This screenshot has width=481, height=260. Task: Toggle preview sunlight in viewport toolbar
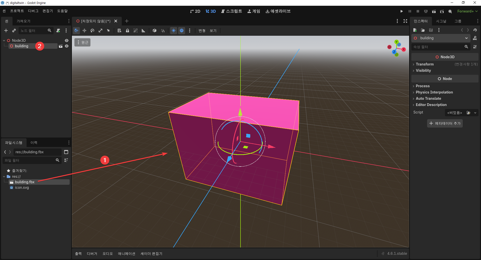pos(174,30)
